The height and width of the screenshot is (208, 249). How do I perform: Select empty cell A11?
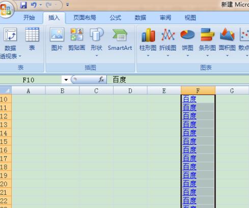[x=29, y=107]
